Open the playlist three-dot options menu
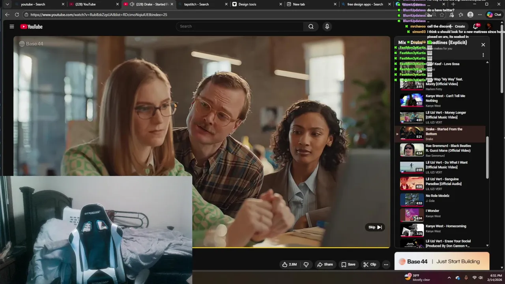Image resolution: width=505 pixels, height=284 pixels. [483, 55]
